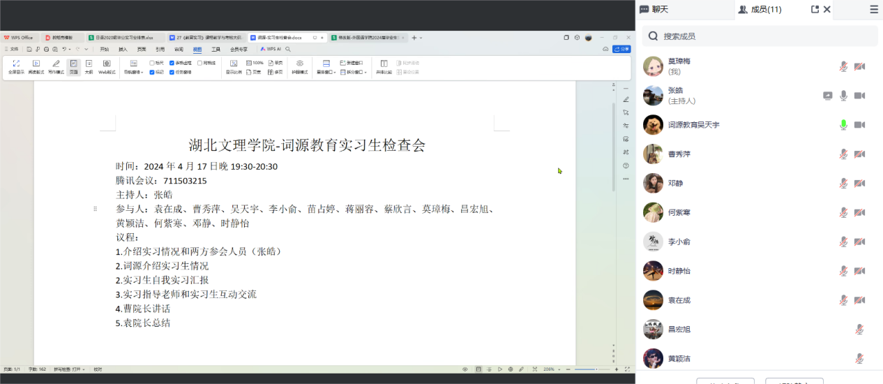
Task: Switch to 阅读版式 reading layout
Action: tap(36, 66)
